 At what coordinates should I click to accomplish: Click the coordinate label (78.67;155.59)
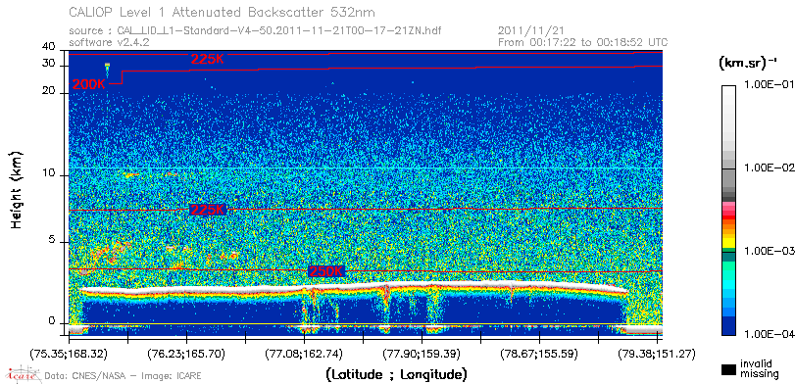540,353
